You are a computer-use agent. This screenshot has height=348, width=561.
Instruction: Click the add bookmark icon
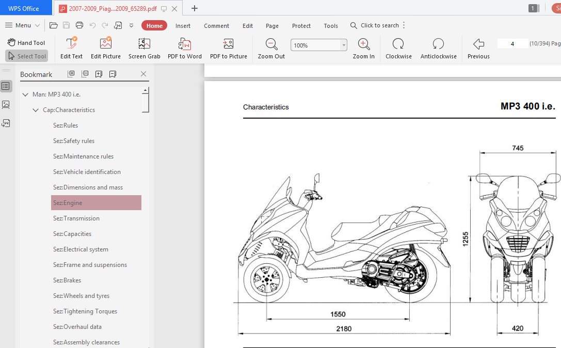click(99, 74)
